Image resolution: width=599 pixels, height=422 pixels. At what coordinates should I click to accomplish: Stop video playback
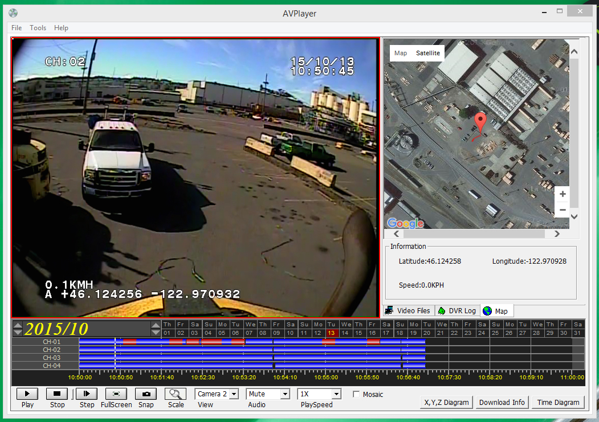tap(57, 394)
